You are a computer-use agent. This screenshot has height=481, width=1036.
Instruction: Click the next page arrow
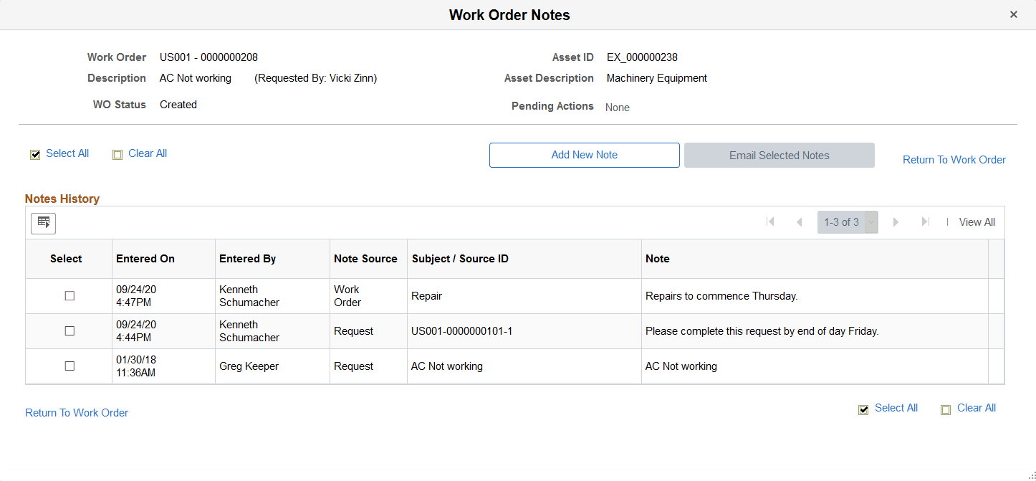pyautogui.click(x=896, y=222)
